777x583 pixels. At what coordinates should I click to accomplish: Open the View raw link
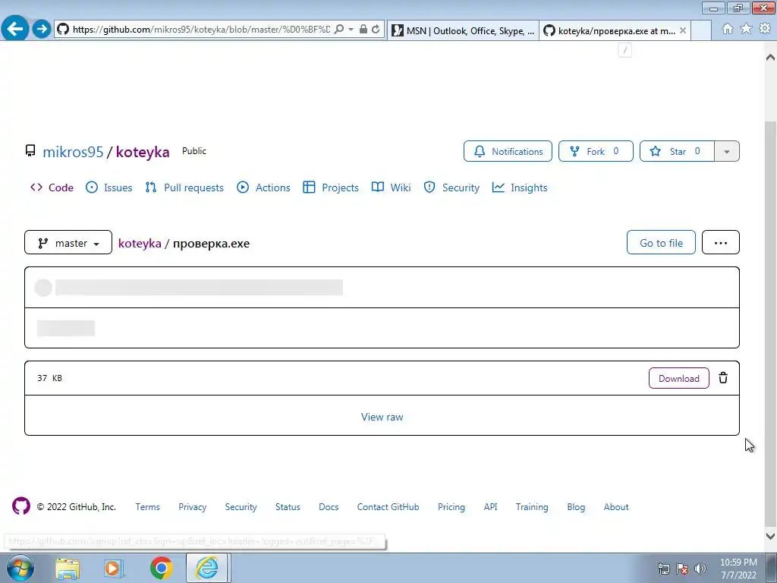(x=382, y=417)
